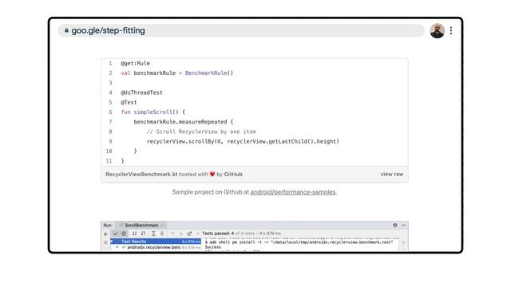Click code line 6 'fun simpleScroll()'
This screenshot has width=511, height=287.
153,112
